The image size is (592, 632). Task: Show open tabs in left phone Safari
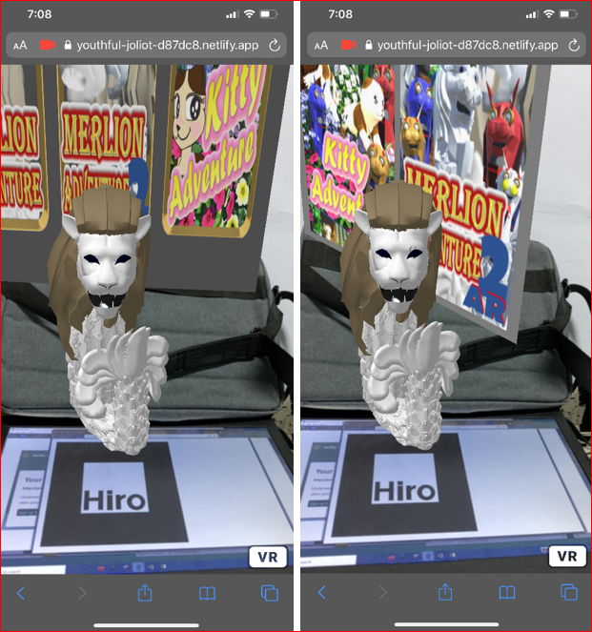270,593
